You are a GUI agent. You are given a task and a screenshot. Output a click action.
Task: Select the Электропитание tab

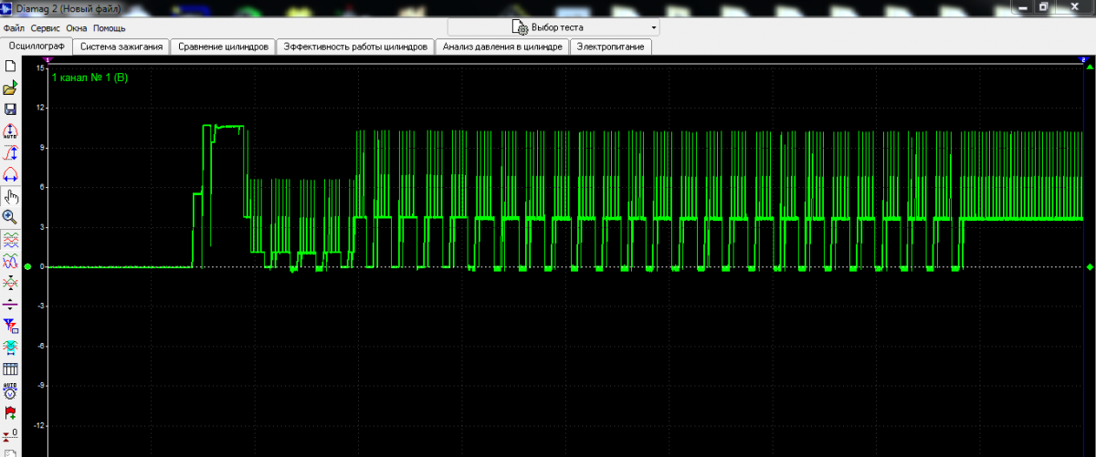(610, 47)
